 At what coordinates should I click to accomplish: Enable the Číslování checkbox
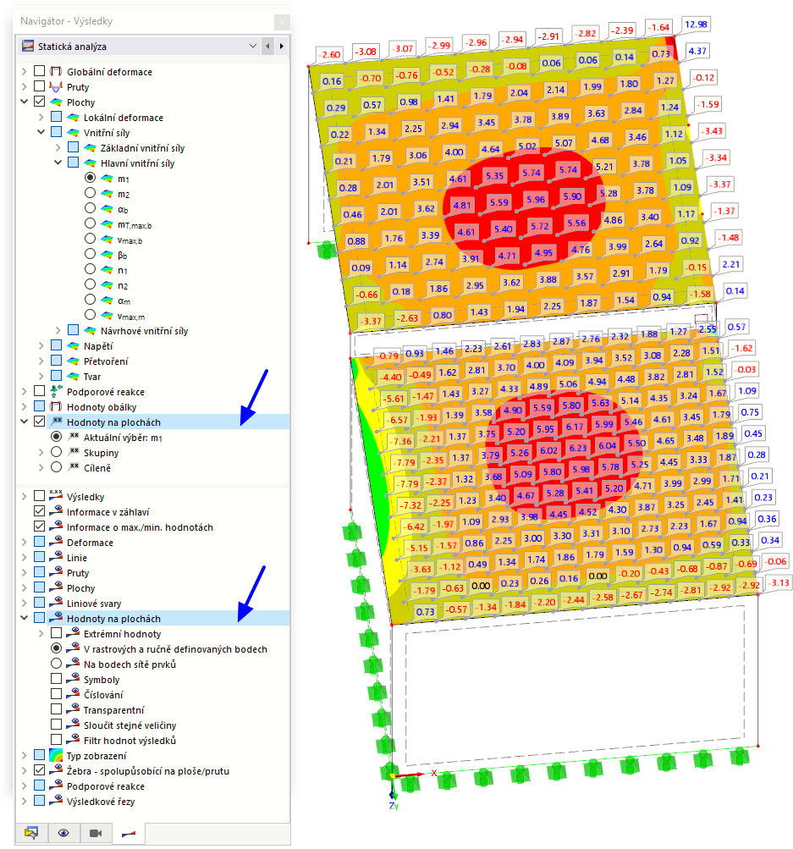[x=57, y=693]
